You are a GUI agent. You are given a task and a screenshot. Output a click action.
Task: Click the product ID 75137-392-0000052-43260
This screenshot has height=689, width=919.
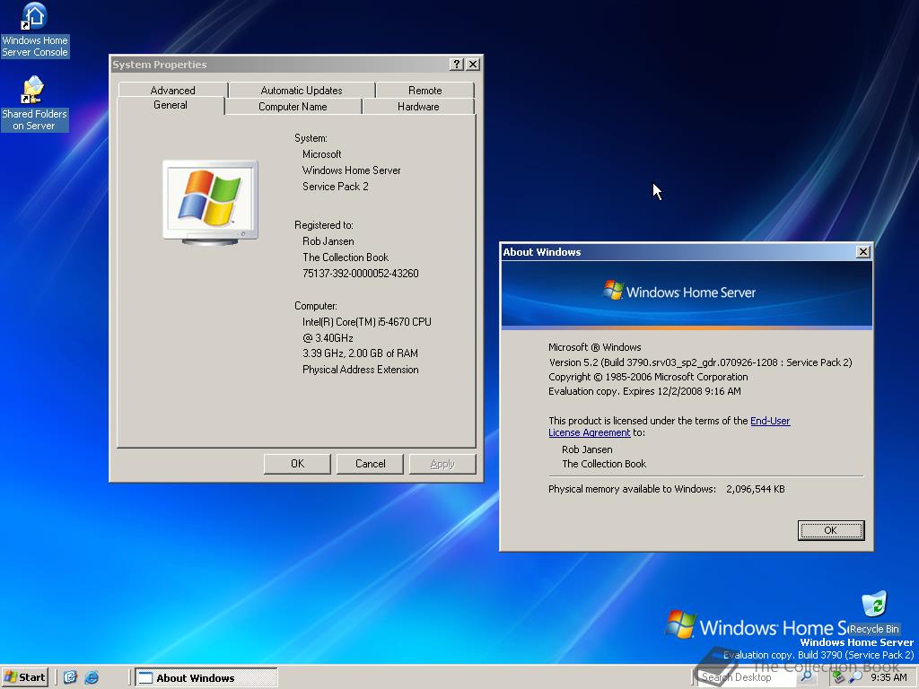[361, 273]
